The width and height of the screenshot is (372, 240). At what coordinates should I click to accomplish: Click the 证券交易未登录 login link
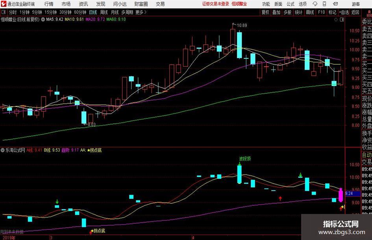pos(216,4)
